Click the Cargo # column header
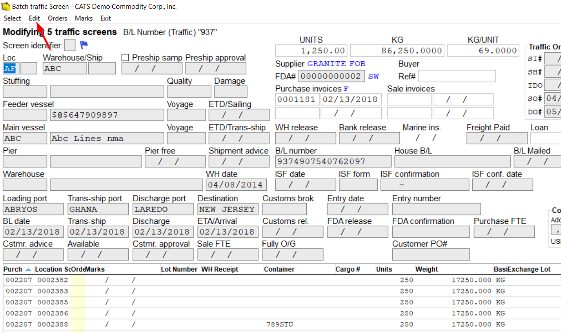The image size is (561, 333). tap(354, 269)
